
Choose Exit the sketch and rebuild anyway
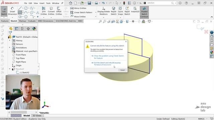tap(108, 64)
